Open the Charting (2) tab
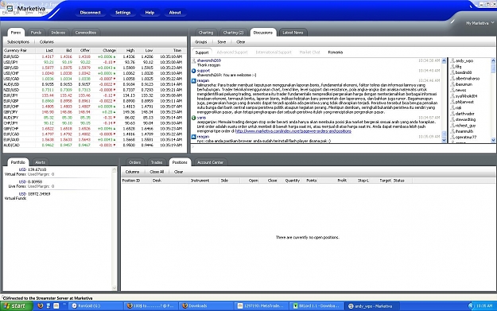The height and width of the screenshot is (311, 497). point(233,33)
